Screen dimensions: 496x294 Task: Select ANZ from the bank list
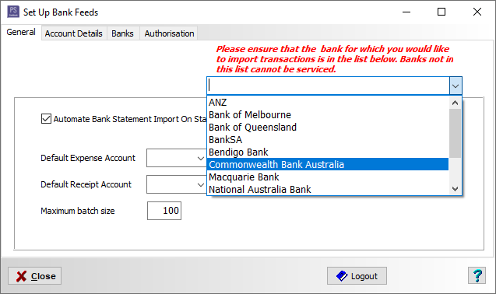(x=328, y=103)
